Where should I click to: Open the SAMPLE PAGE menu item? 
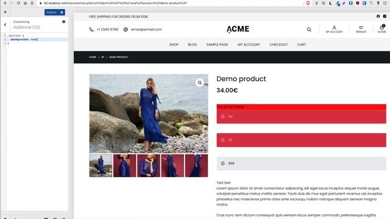[217, 44]
